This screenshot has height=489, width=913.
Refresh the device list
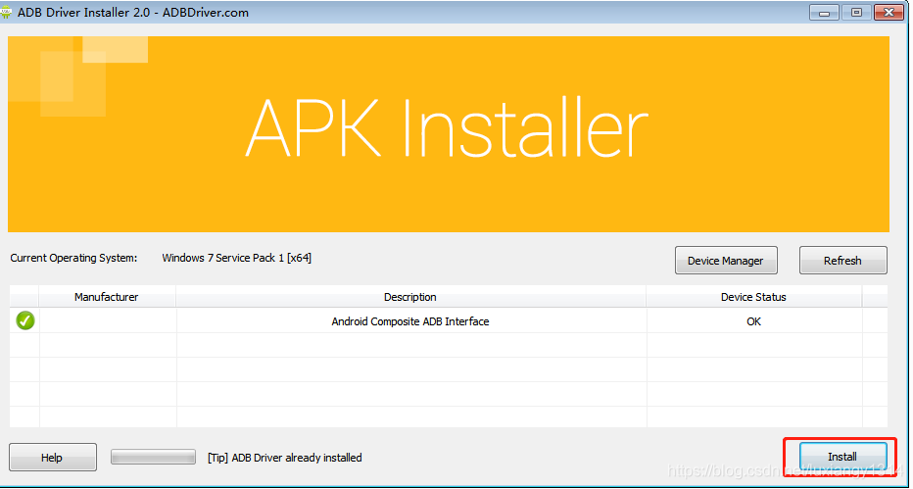pos(842,261)
